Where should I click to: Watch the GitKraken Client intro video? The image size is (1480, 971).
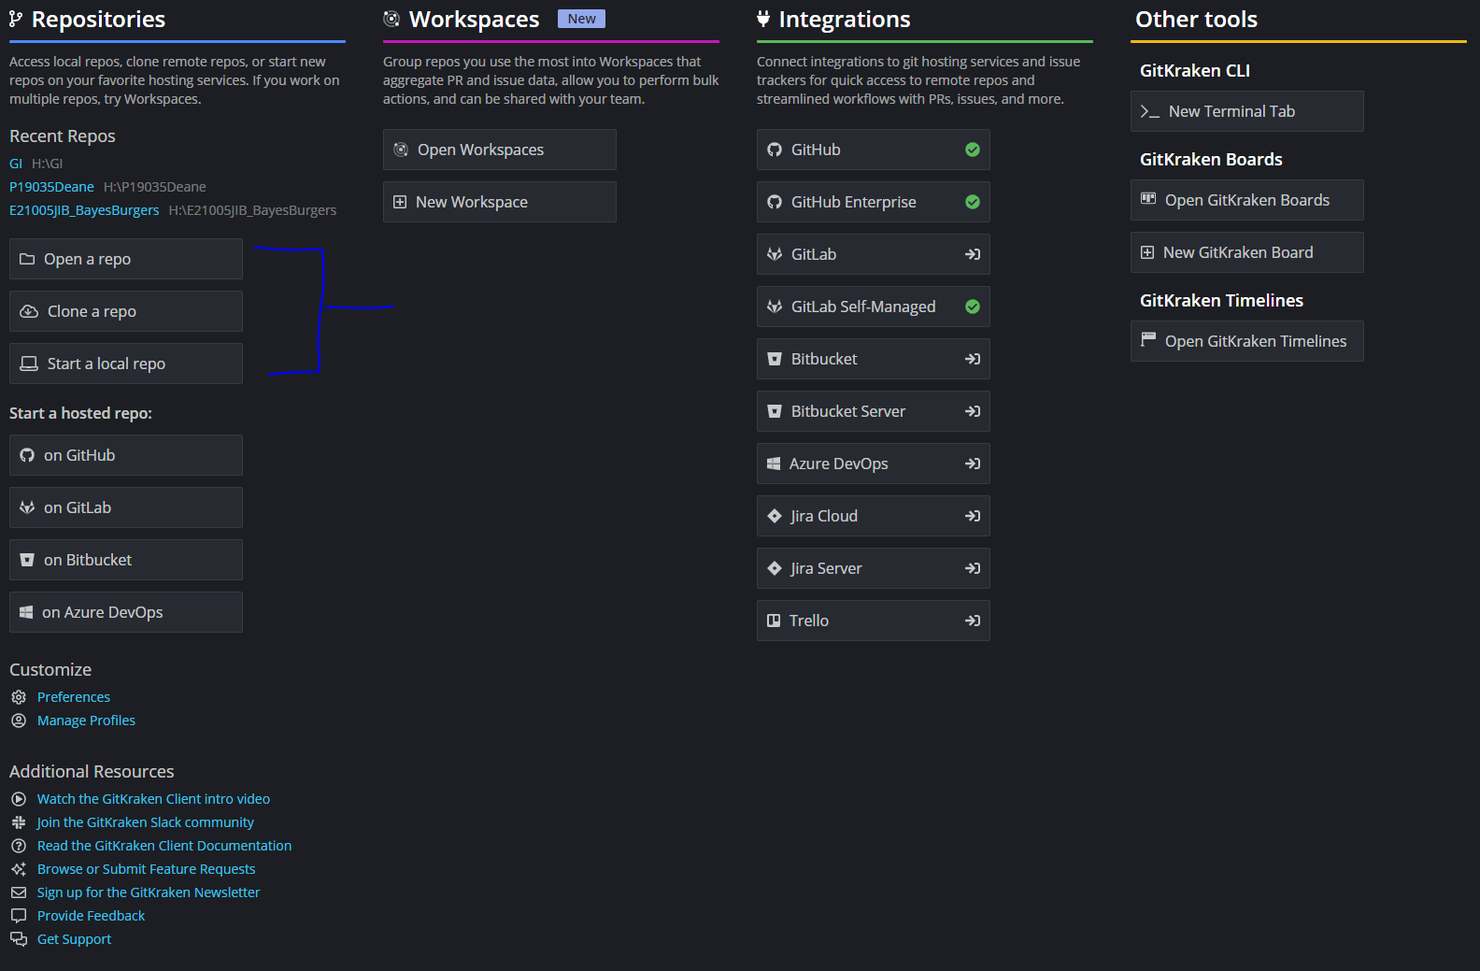[153, 799]
